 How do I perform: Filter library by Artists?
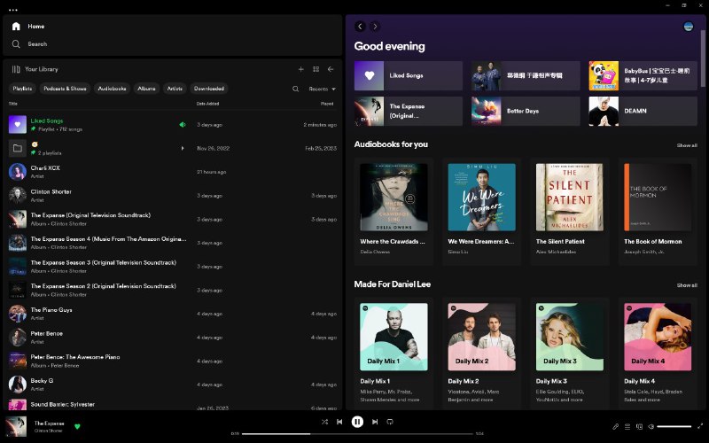click(175, 89)
